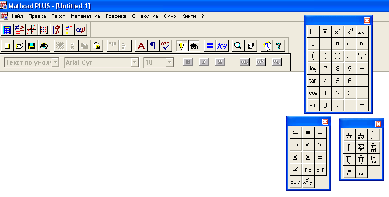
Task: Close the calculus palette window
Action: (x=378, y=124)
